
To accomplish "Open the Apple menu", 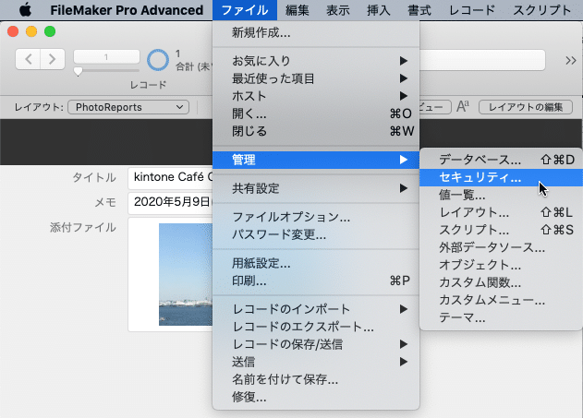I will tap(25, 10).
